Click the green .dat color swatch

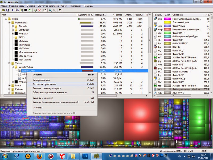[x=167, y=33]
